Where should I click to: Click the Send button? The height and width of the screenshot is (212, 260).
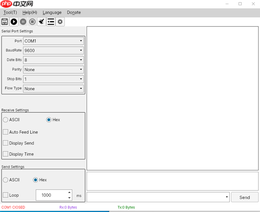245,197
